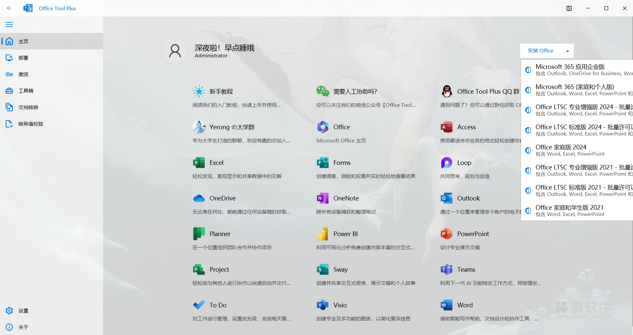Click the 安装 Office button
633x335 pixels.
[x=547, y=51]
